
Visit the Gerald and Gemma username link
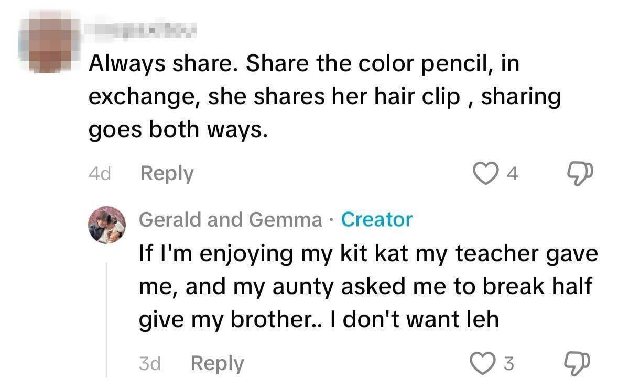[x=230, y=219]
